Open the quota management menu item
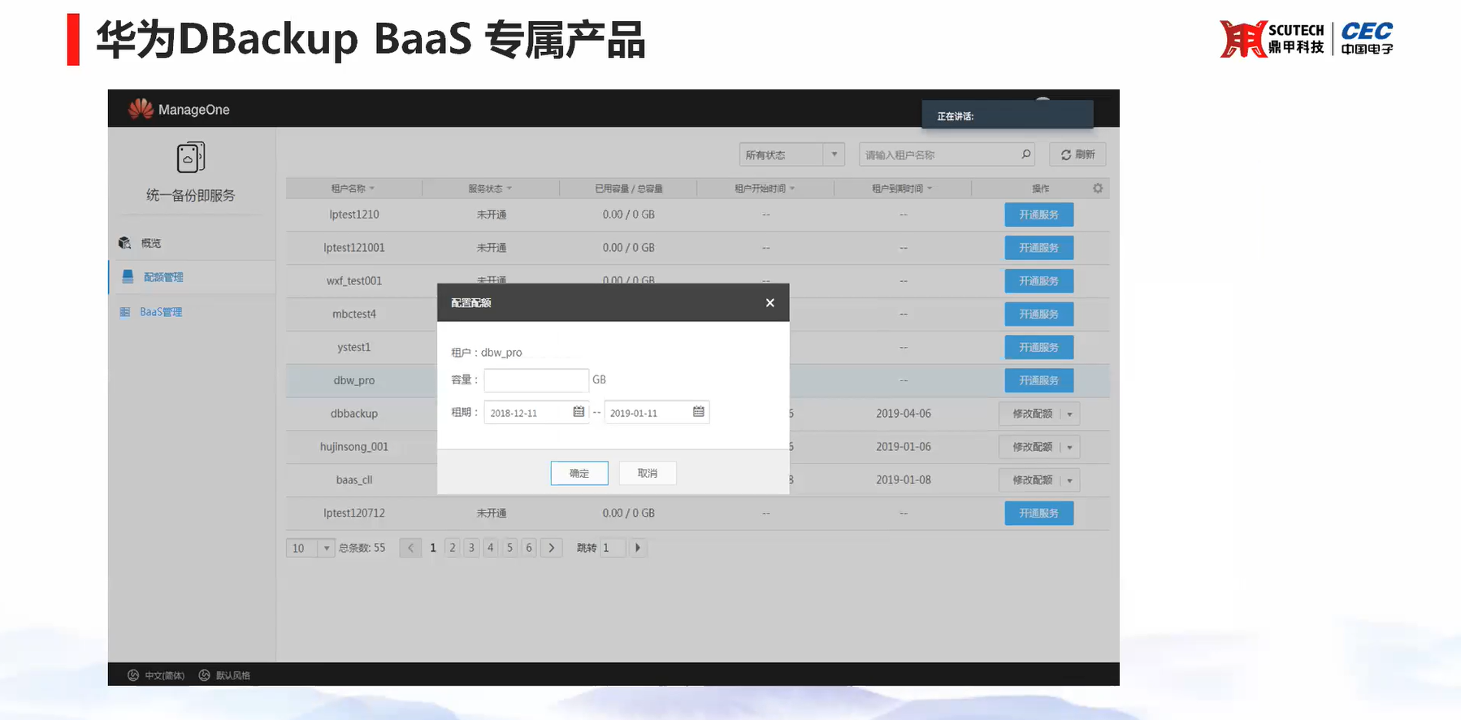 pos(163,277)
